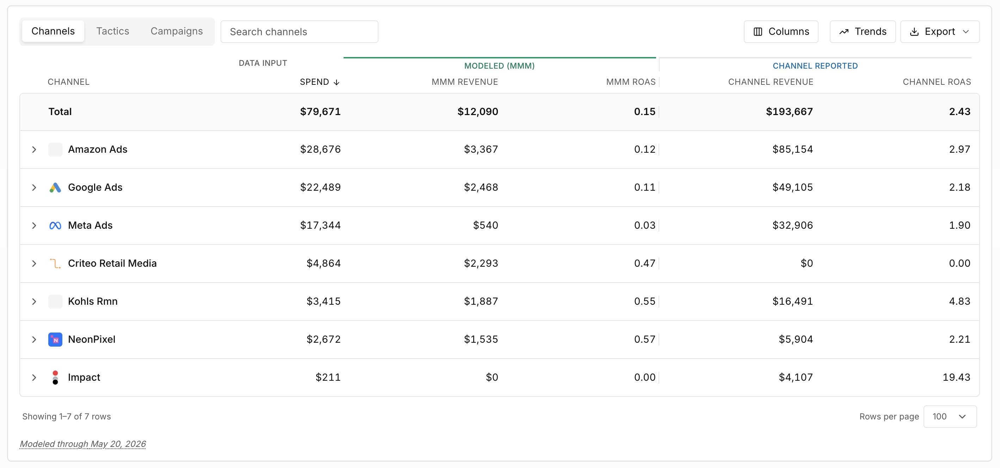This screenshot has width=1000, height=468.
Task: Sort by the Spend column arrow
Action: tap(337, 82)
